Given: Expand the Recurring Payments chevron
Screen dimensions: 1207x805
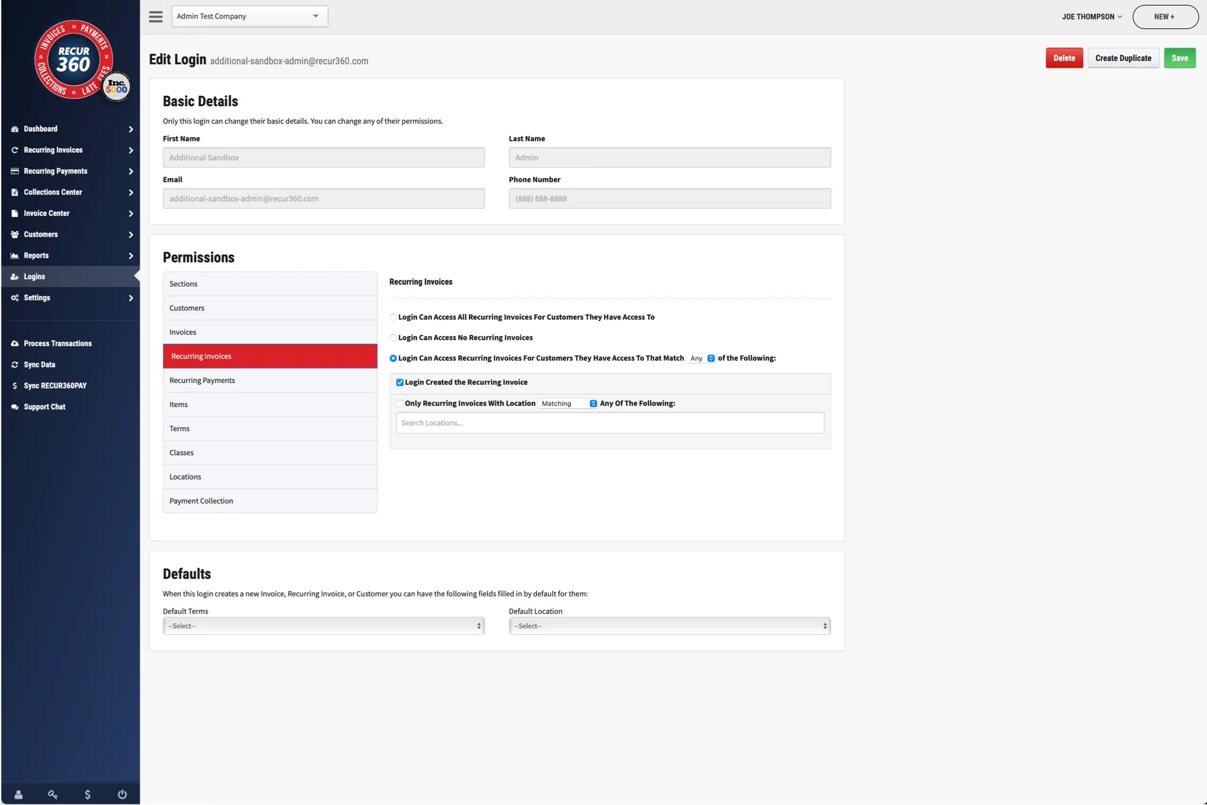Looking at the screenshot, I should (x=131, y=172).
